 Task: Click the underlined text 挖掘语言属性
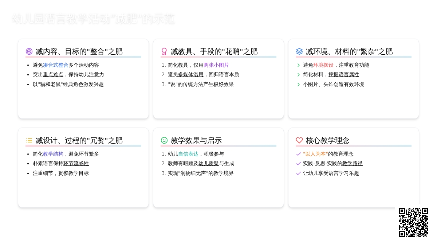[x=344, y=75]
